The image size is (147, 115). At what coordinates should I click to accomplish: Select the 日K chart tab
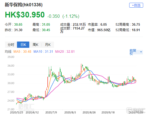pos(23,45)
